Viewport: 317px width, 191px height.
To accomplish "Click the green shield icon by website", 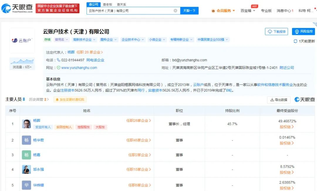I will click(x=58, y=68).
